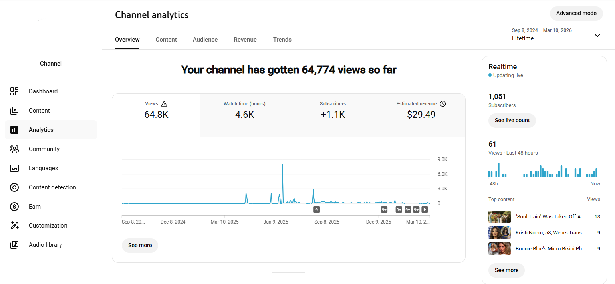The height and width of the screenshot is (284, 615).
Task: Click the warning triangle next to Views
Action: [164, 104]
